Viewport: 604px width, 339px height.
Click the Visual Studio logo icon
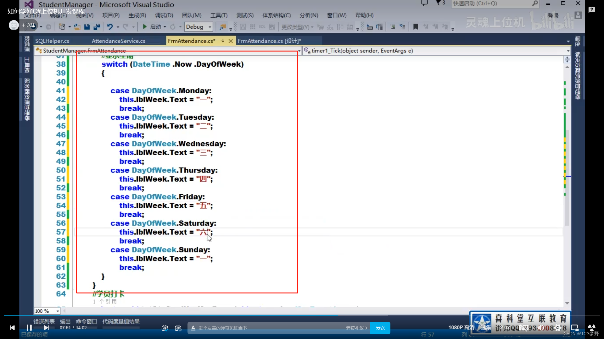[x=29, y=4]
